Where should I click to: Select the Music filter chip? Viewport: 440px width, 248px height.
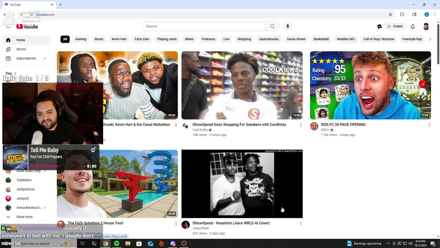click(99, 39)
